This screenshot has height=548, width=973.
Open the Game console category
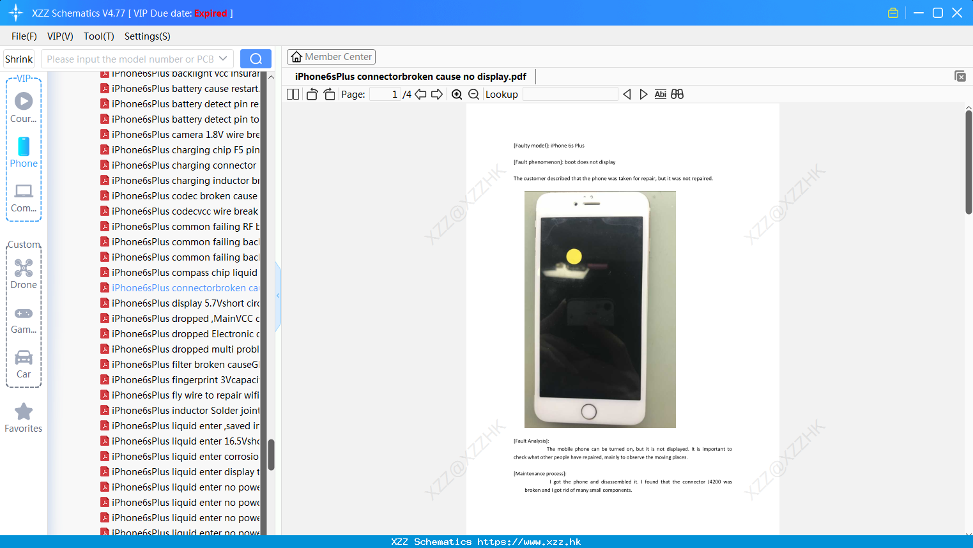(24, 313)
